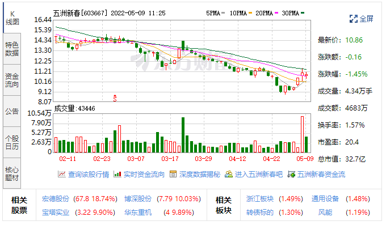Viewport: 386px width, 225px height.
Task: Click the 宝塔实业 stock link
Action: 56,212
